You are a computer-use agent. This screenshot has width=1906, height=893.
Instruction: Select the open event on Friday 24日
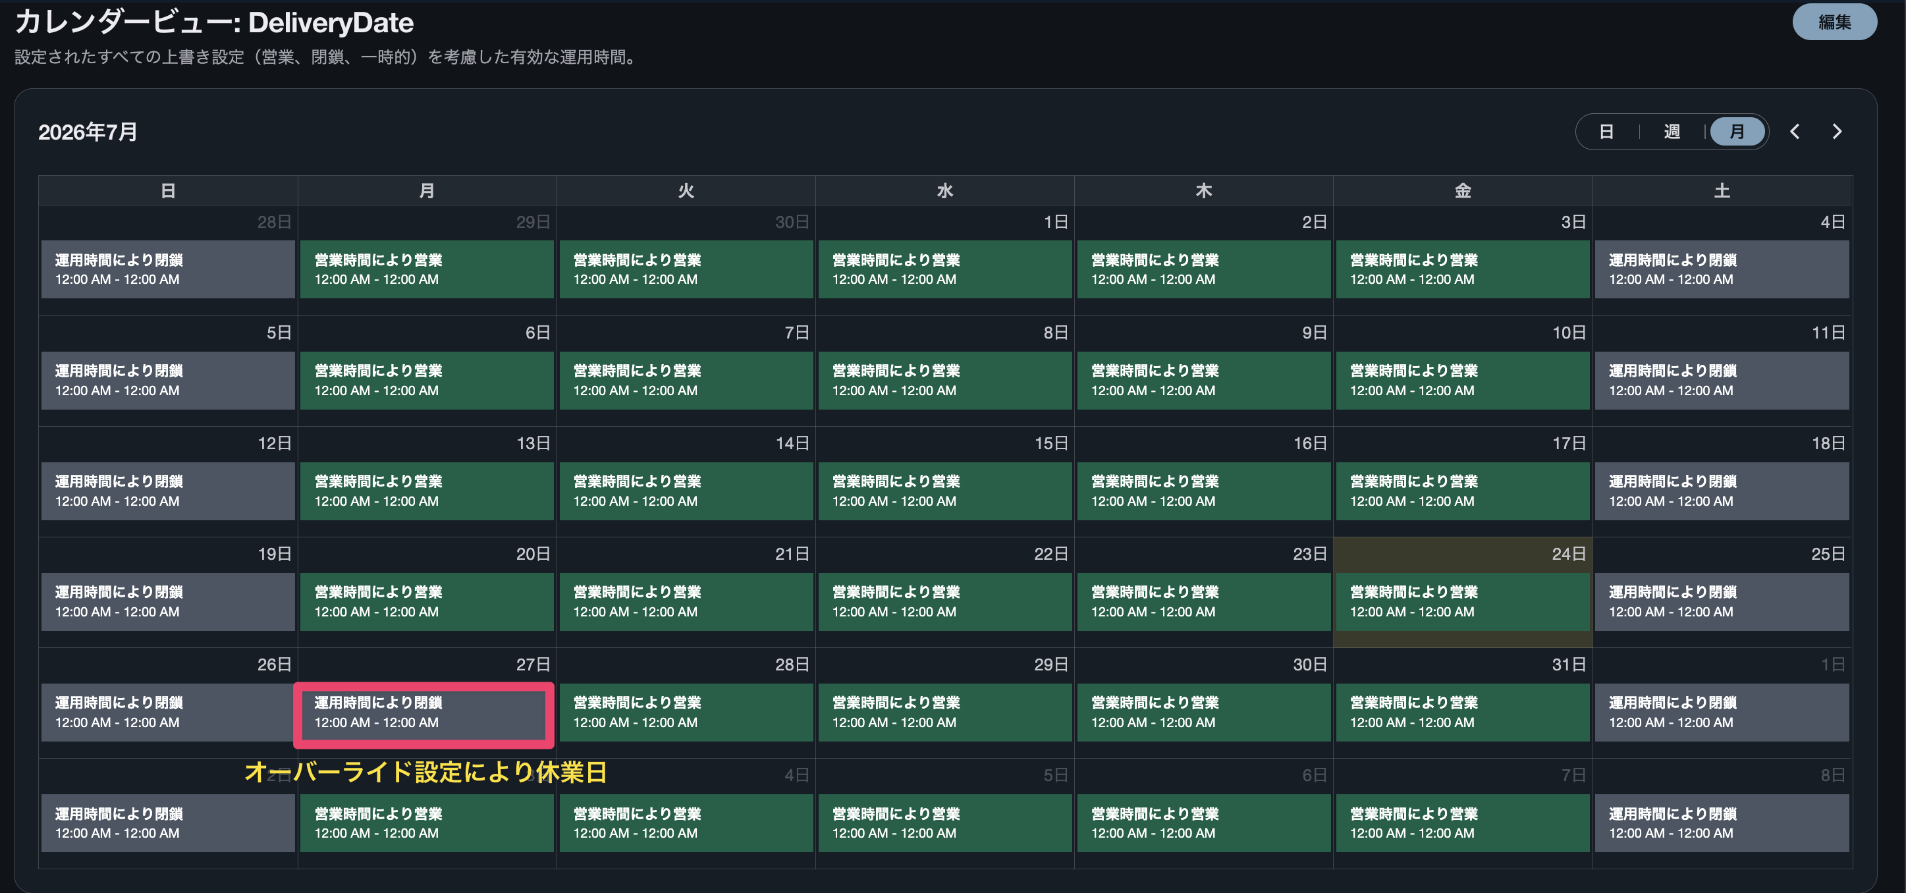click(1462, 601)
